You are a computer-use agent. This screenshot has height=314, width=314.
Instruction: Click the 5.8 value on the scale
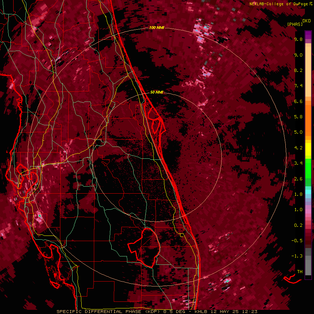pos(298,117)
